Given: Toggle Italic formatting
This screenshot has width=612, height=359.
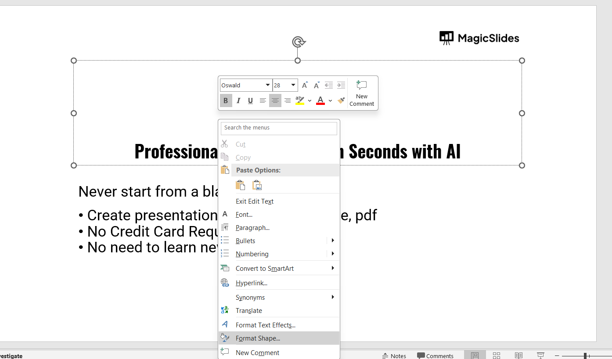Looking at the screenshot, I should pyautogui.click(x=238, y=101).
